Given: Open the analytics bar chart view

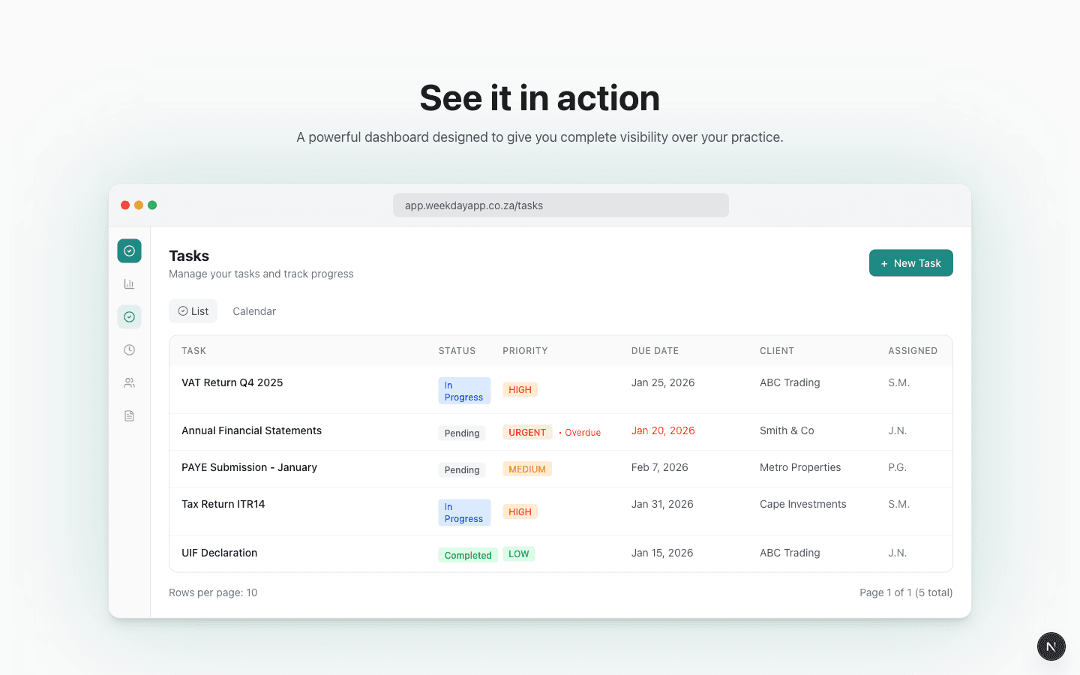Looking at the screenshot, I should point(129,283).
